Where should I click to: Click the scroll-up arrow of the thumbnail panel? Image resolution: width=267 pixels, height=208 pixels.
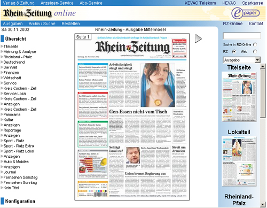pos(263,66)
